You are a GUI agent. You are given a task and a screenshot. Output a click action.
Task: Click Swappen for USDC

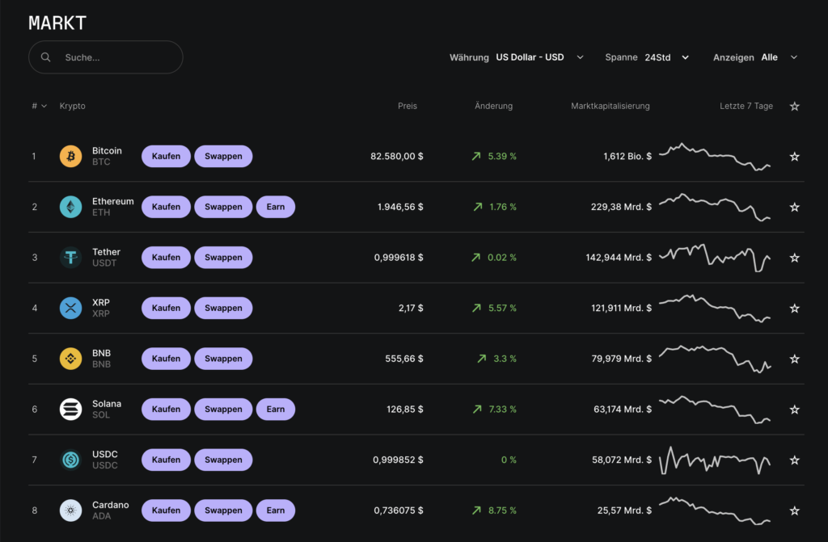pos(223,460)
